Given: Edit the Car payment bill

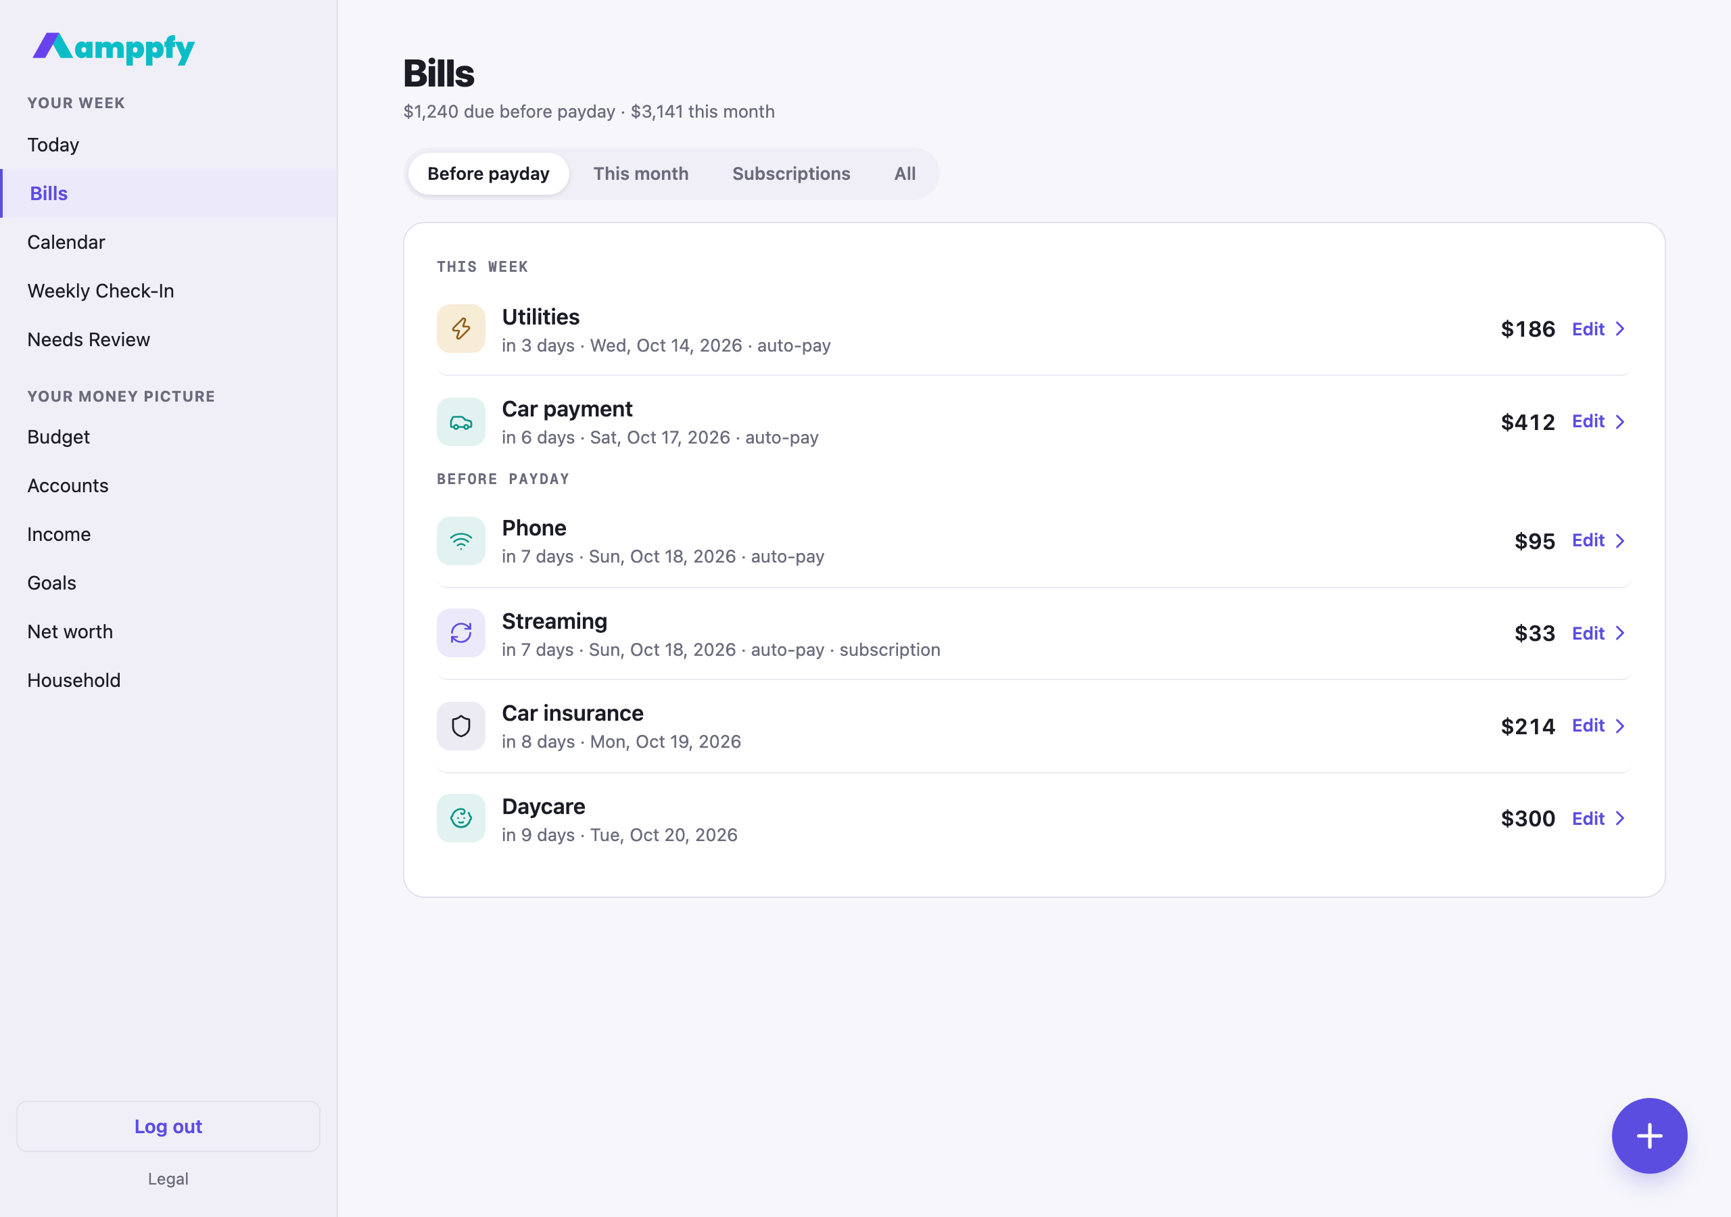Looking at the screenshot, I should point(1588,421).
